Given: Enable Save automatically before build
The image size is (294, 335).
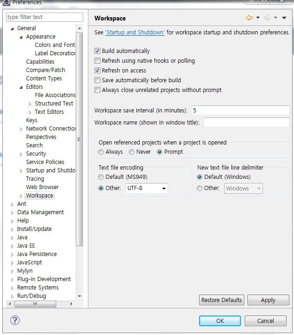Looking at the screenshot, I should 97,80.
